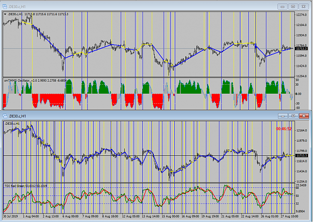313x222 pixels.
Task: Minimize the lower .DE30.c,H1 chart window
Action: pos(282,116)
